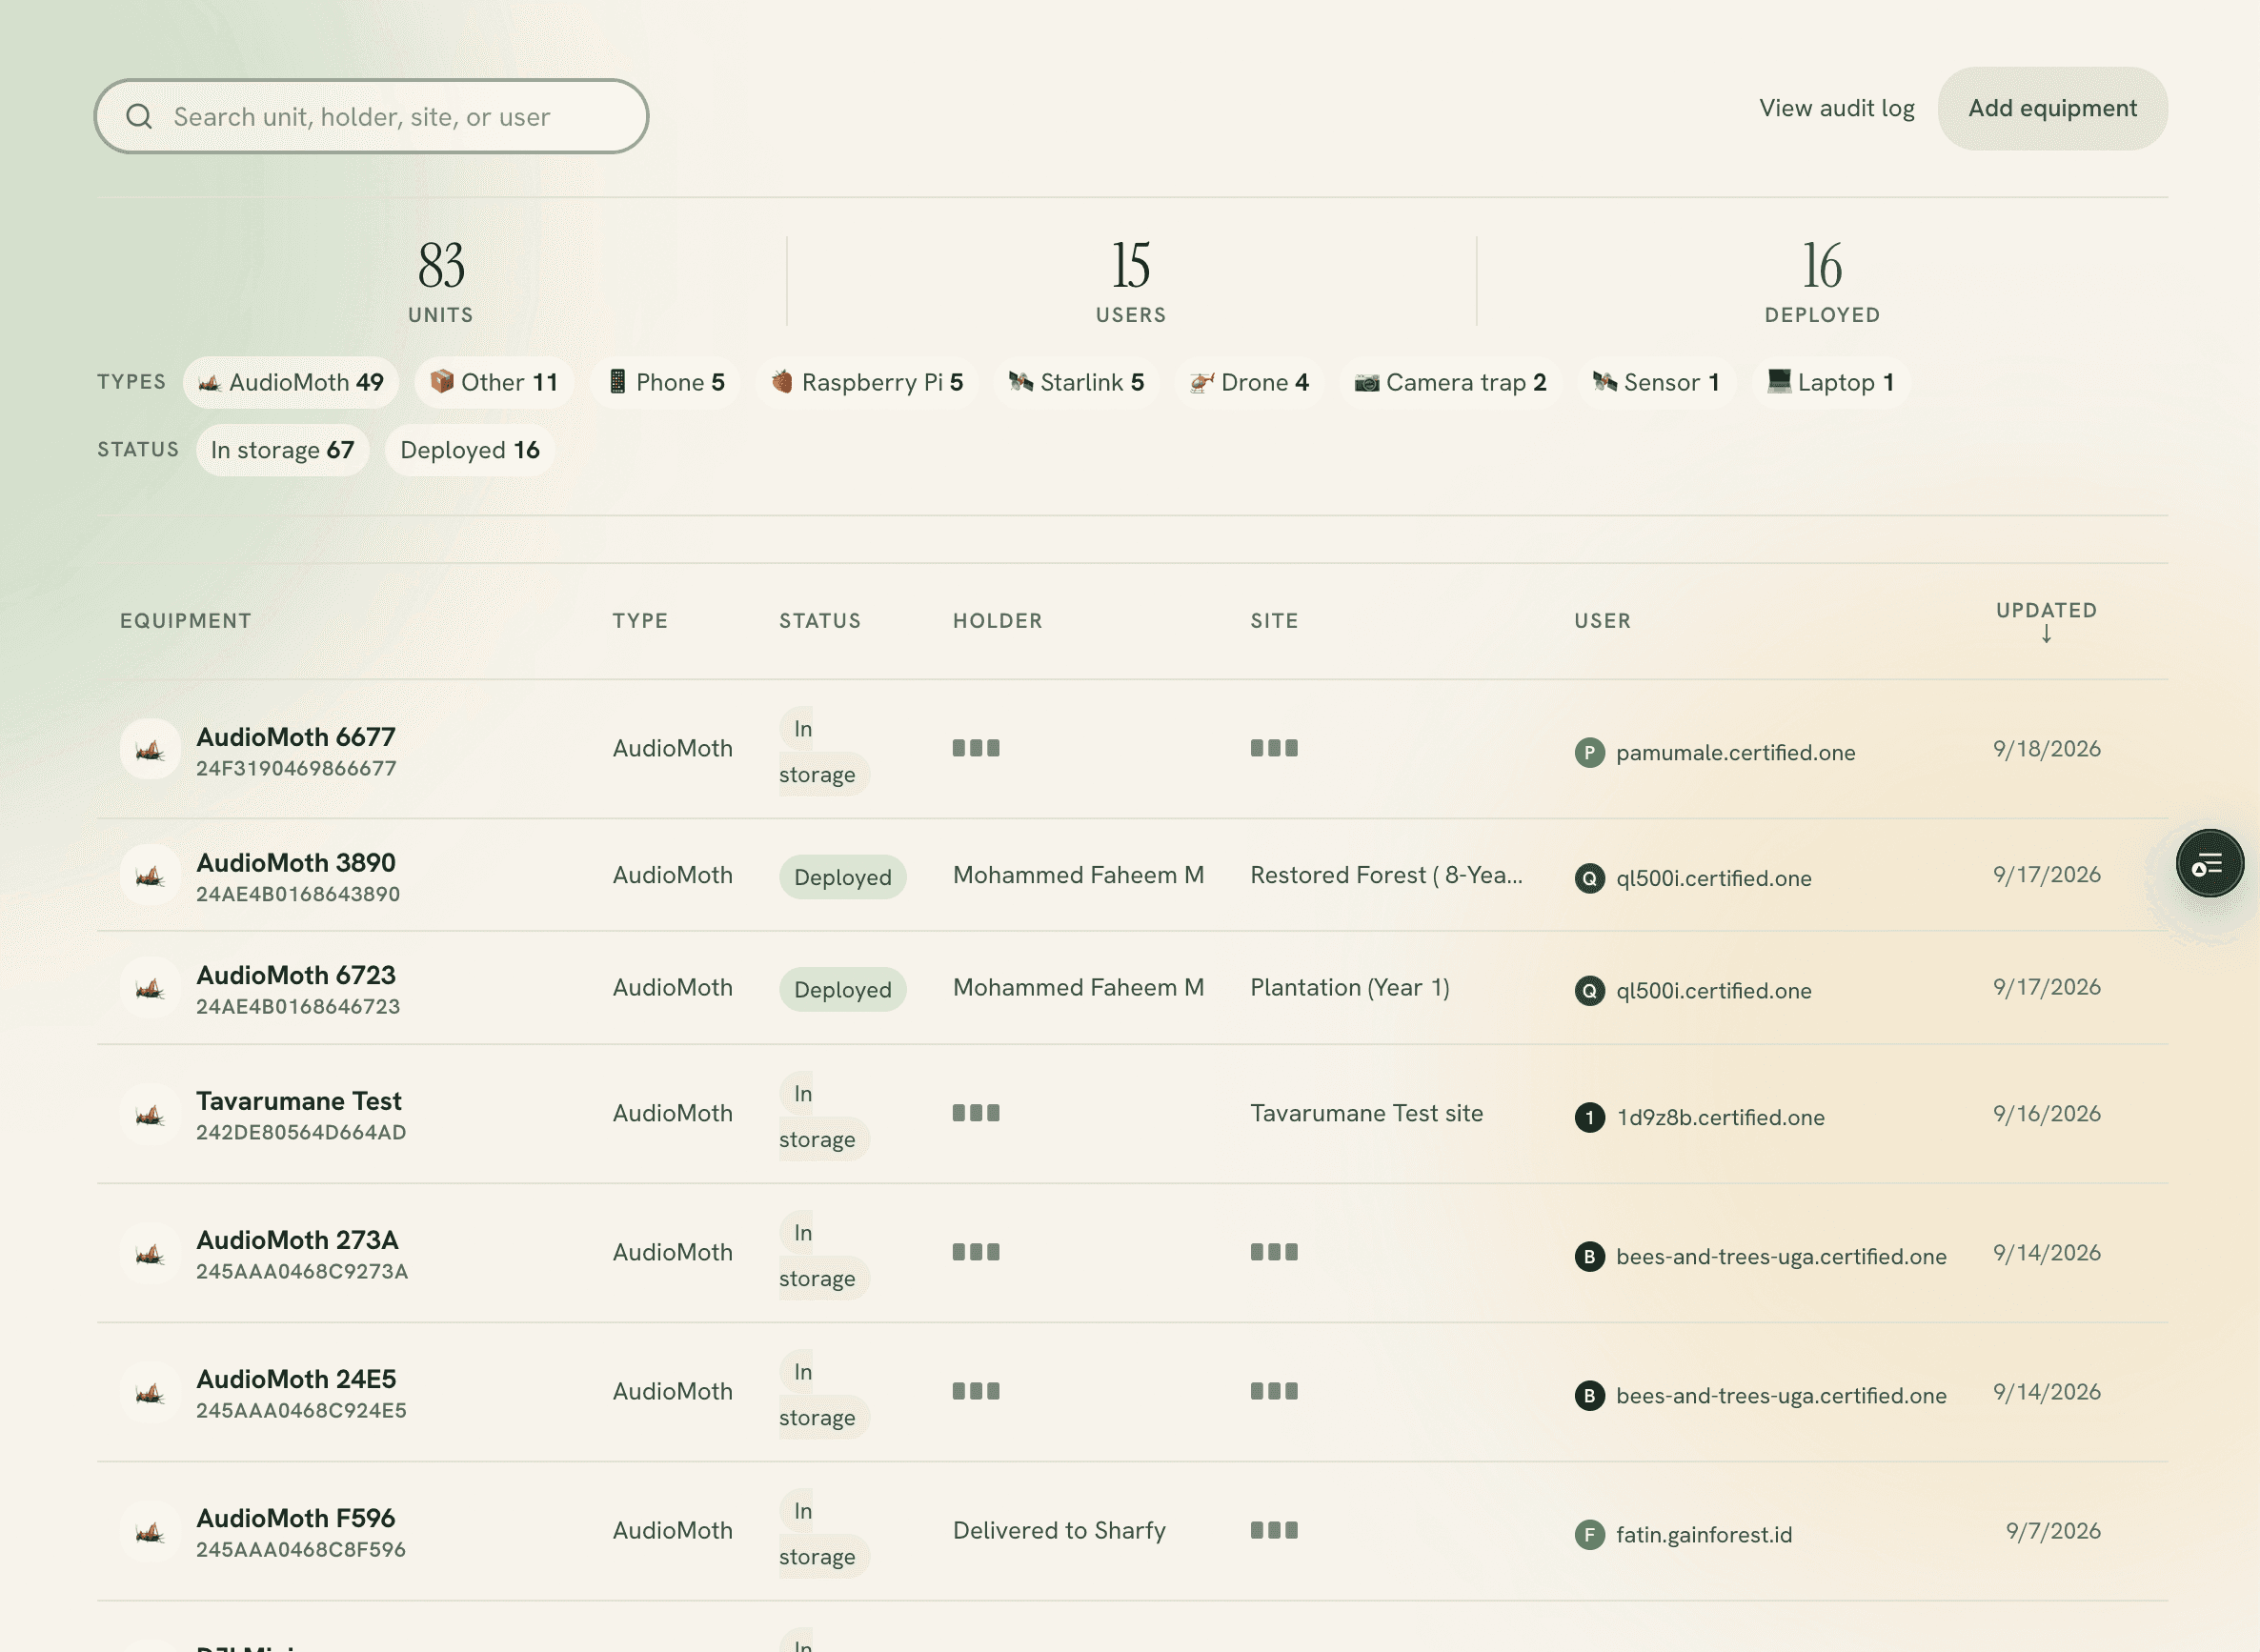Toggle the AudioMoth 49 type filter

pyautogui.click(x=291, y=382)
